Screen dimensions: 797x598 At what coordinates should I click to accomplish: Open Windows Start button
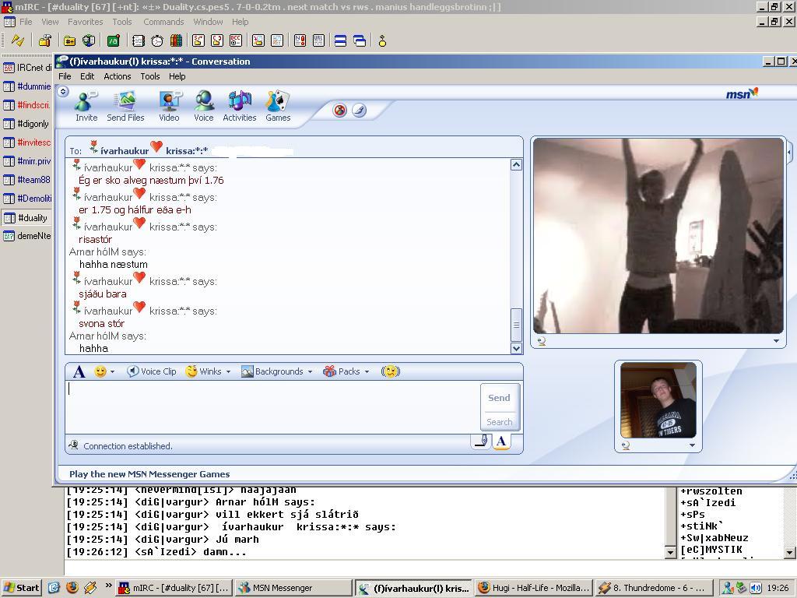(21, 588)
